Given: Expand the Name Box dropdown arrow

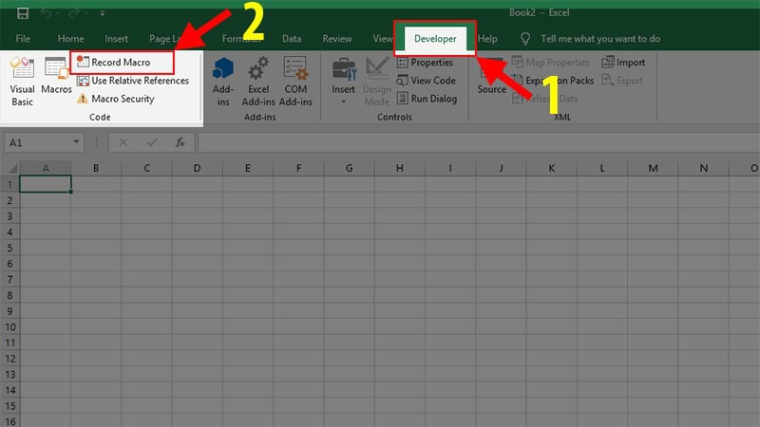Looking at the screenshot, I should (x=76, y=141).
